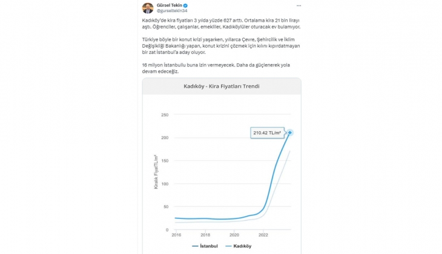Click Gürsel Tekin's profile avatar
This screenshot has width=442, height=254.
tap(147, 8)
